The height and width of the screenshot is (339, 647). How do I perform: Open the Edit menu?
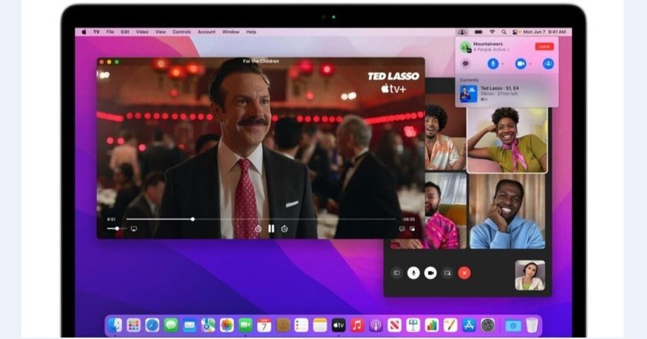[x=125, y=32]
